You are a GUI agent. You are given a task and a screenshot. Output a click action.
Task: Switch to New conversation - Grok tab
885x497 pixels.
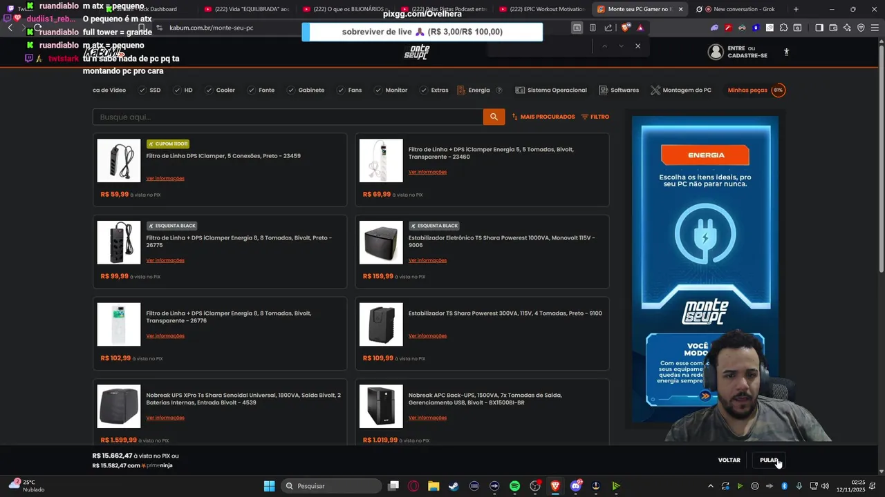pos(738,9)
